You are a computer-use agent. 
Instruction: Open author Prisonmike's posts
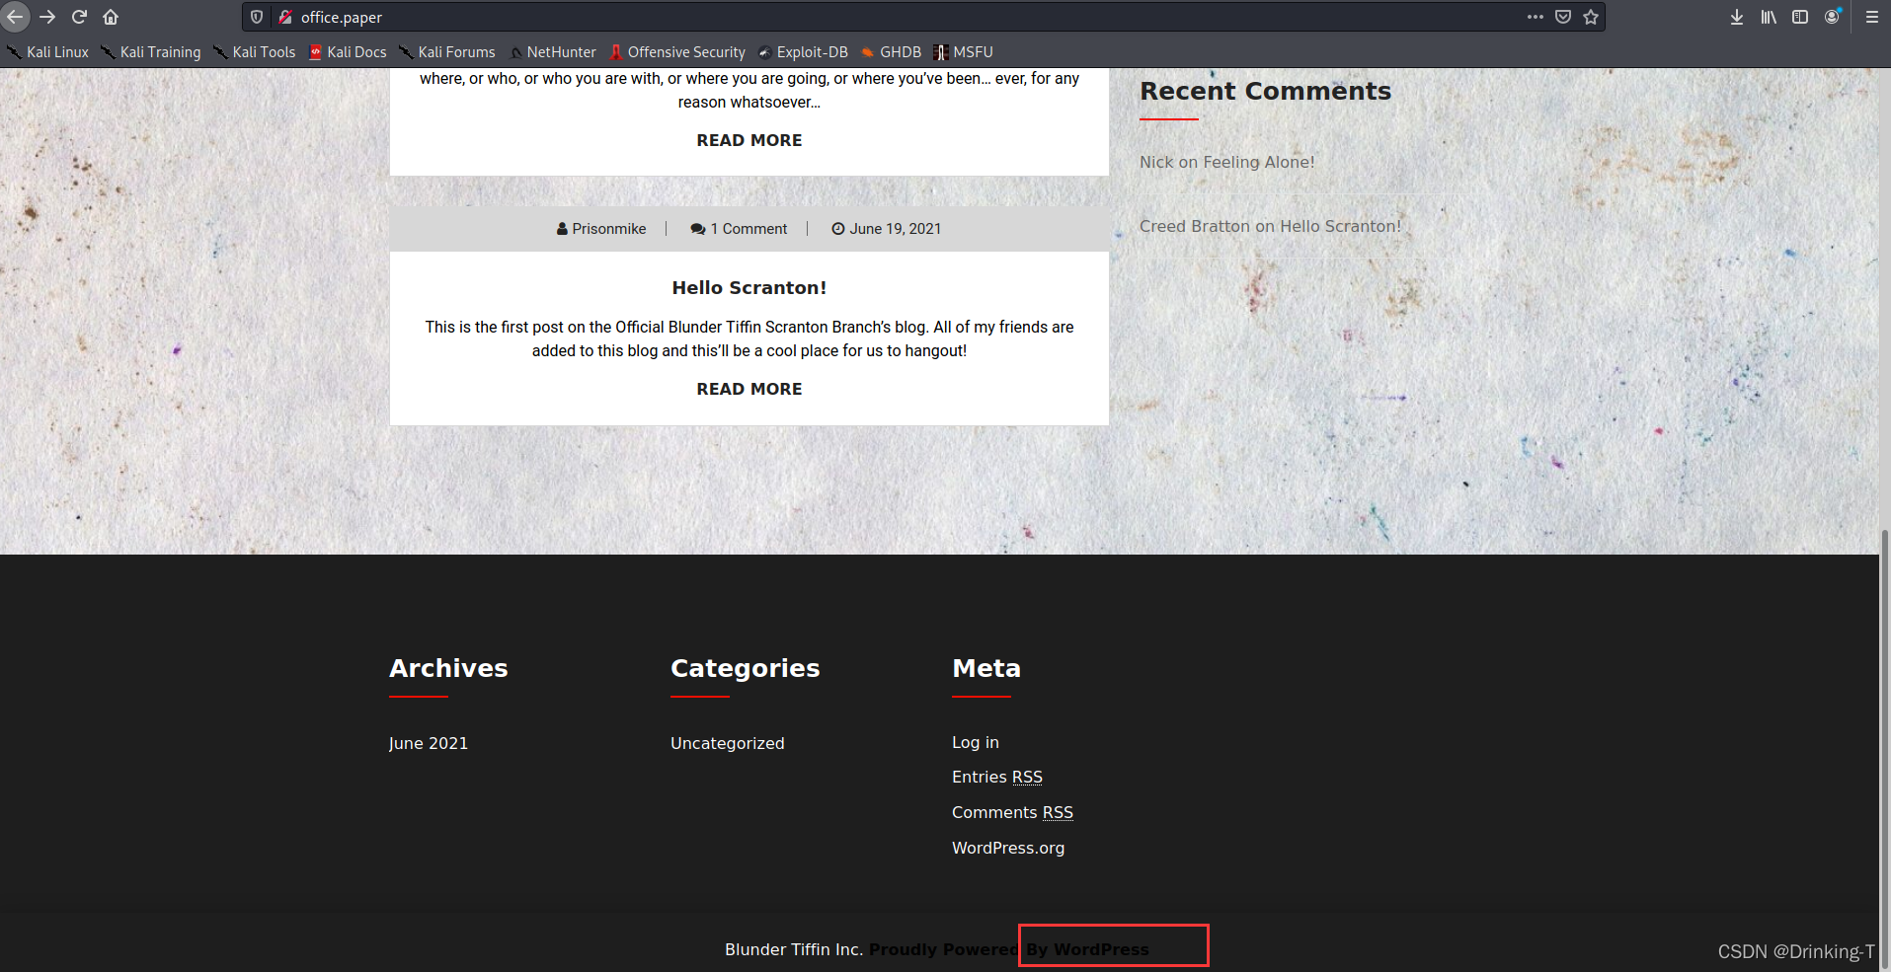point(601,229)
